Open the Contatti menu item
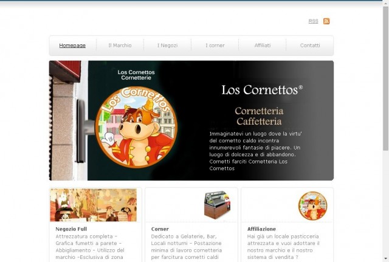Viewport: 389px width, 262px height. click(310, 46)
